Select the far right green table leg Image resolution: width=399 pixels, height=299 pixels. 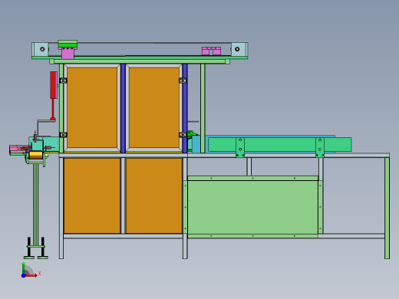click(387, 208)
